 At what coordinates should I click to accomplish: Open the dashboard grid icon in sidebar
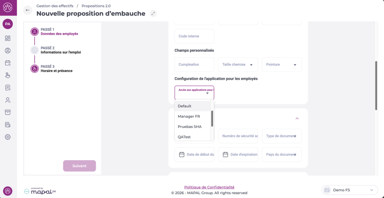(8, 38)
